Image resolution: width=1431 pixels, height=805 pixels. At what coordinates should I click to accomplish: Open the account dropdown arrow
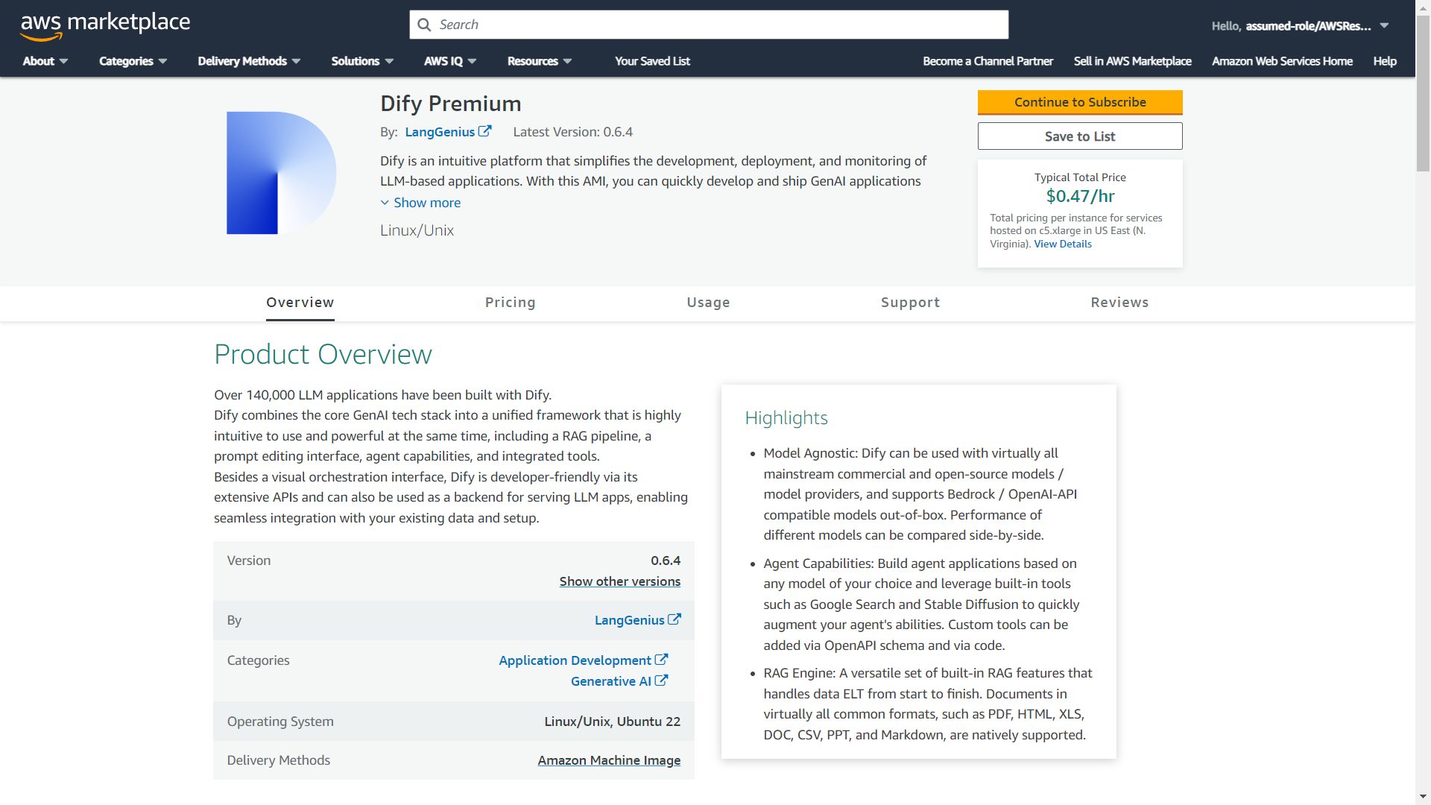[x=1384, y=25]
